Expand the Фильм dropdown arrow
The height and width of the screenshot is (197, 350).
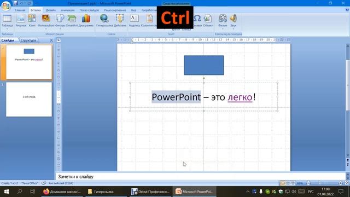[223, 29]
